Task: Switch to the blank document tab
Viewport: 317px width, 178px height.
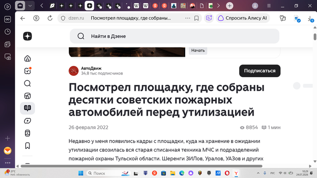Action: point(202,5)
